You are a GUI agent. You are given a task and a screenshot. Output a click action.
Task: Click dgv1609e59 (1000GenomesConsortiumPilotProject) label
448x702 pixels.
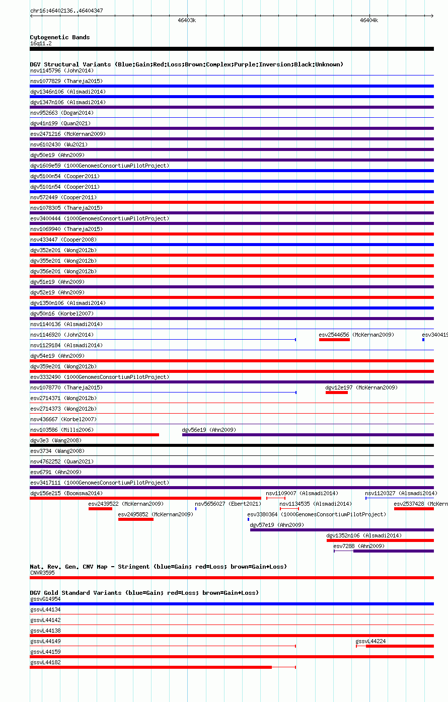[x=99, y=166]
